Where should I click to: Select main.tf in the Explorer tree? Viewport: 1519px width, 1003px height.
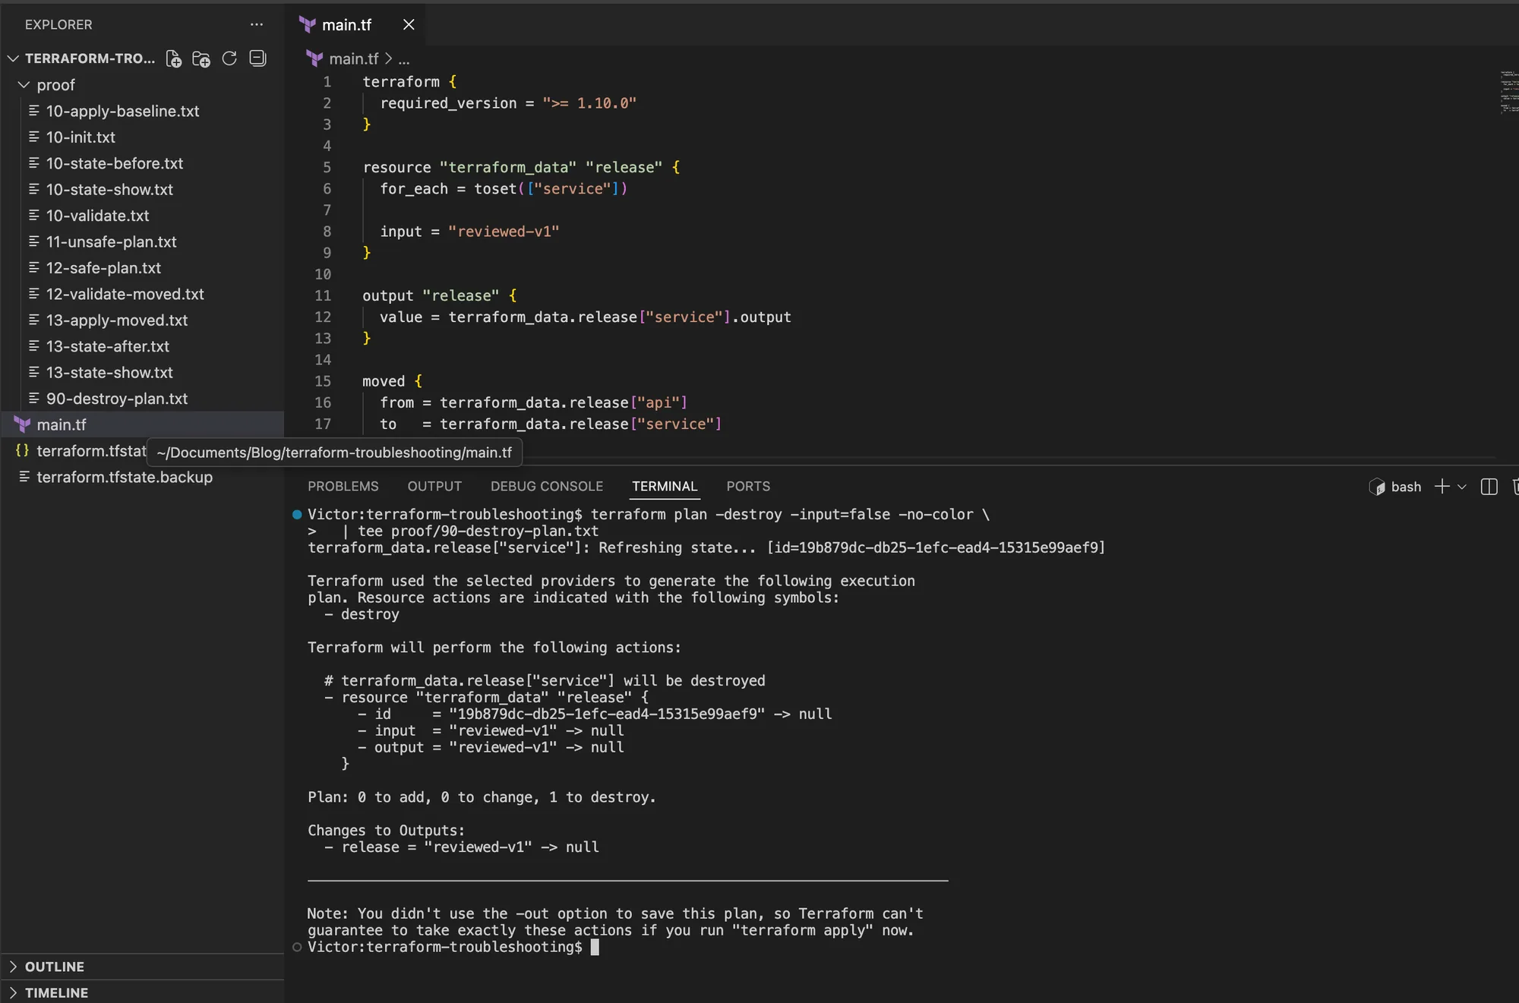pos(142,425)
